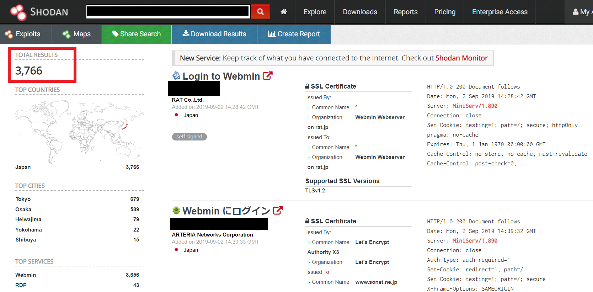Click the Create Report button
Image resolution: width=593 pixels, height=292 pixels.
[x=294, y=34]
